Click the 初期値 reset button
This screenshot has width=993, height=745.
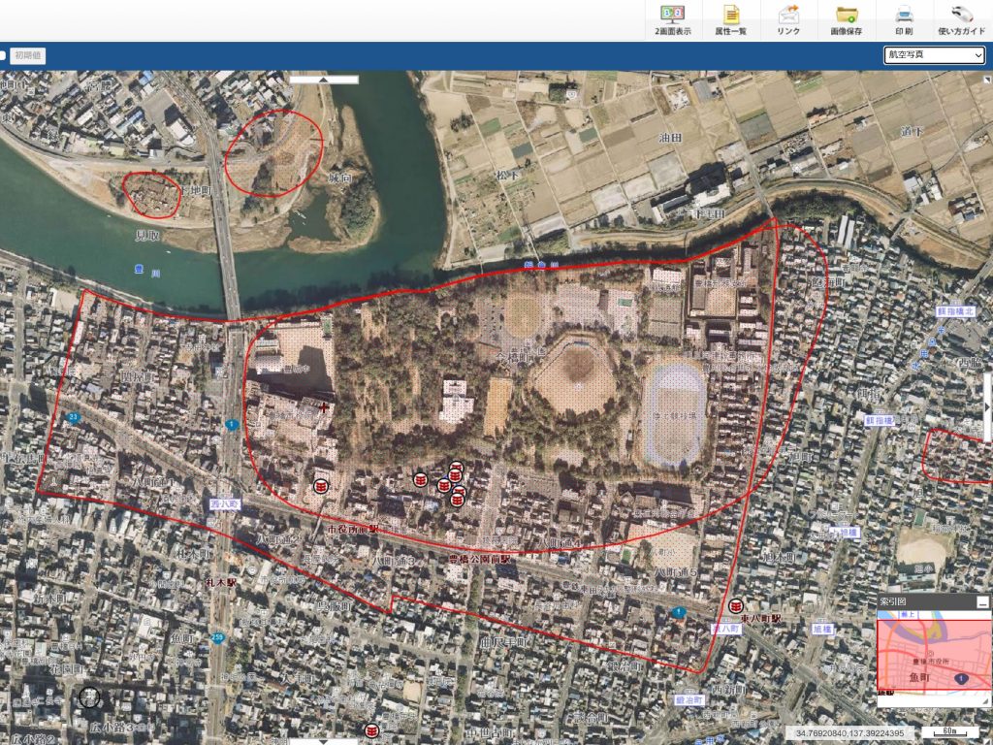[x=28, y=55]
